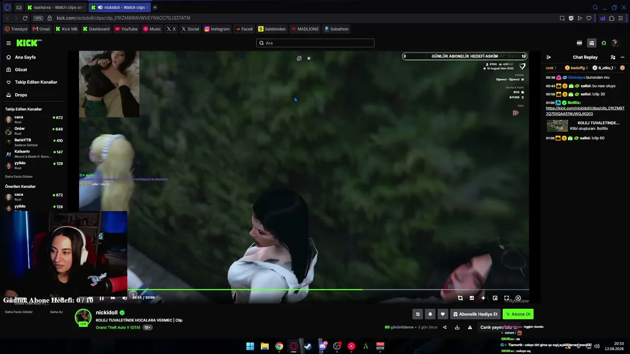
Task: Open the Order followed channel
Action: (x=33, y=131)
